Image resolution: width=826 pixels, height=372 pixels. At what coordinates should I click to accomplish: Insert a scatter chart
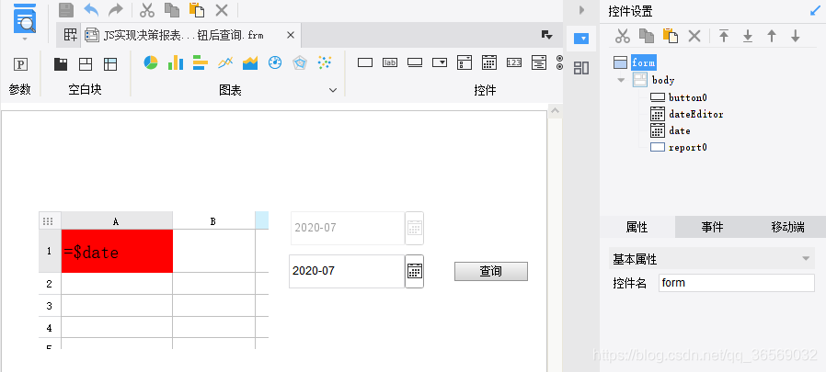pyautogui.click(x=325, y=62)
